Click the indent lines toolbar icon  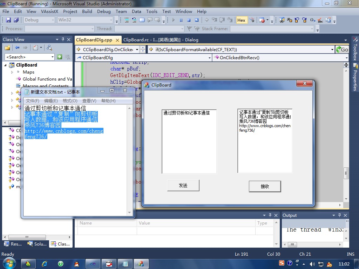(x=127, y=20)
